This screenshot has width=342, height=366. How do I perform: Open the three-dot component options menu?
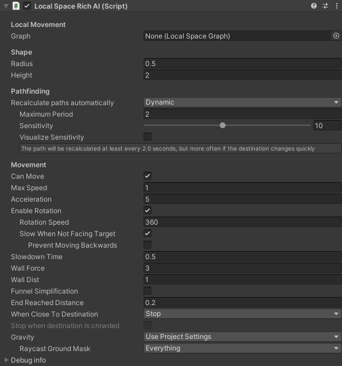(337, 6)
